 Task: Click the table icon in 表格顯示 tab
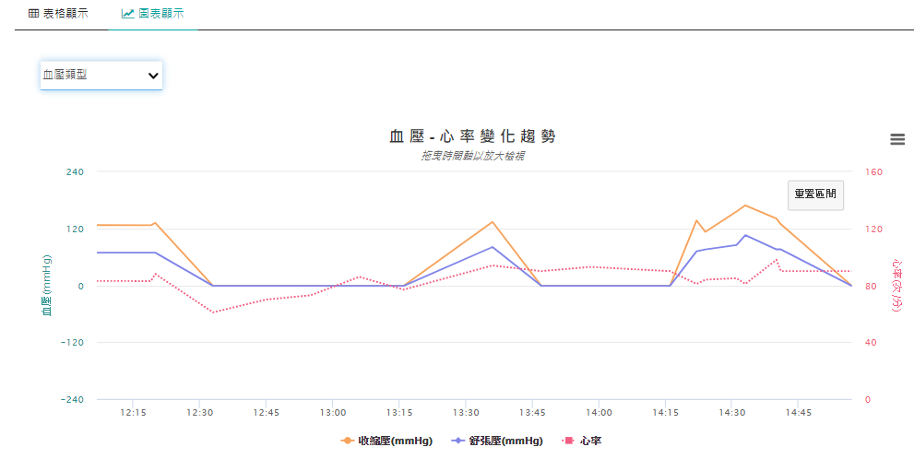point(34,14)
